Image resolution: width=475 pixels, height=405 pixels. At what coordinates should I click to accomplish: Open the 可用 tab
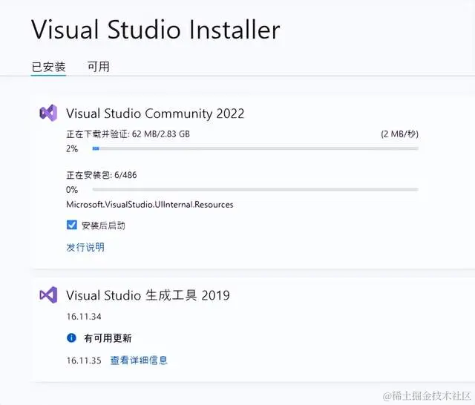98,67
